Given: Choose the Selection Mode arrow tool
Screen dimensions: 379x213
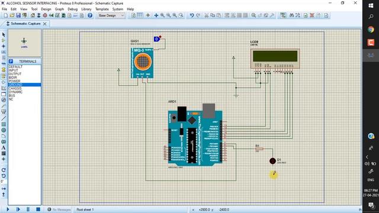Looking at the screenshot, I should coord(4,35).
